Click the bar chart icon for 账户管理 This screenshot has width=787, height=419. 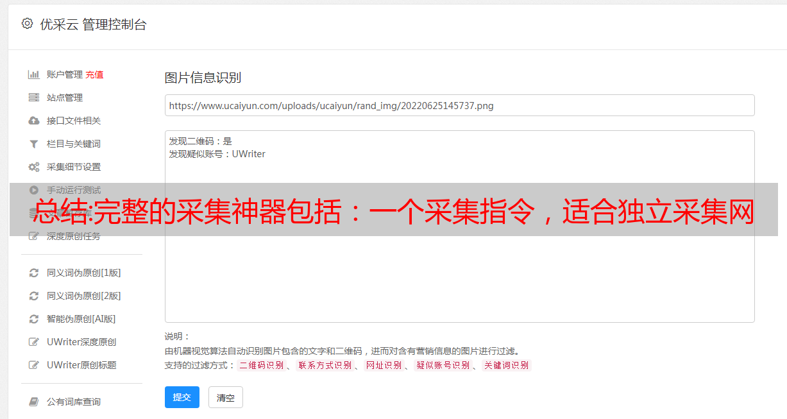(x=34, y=74)
